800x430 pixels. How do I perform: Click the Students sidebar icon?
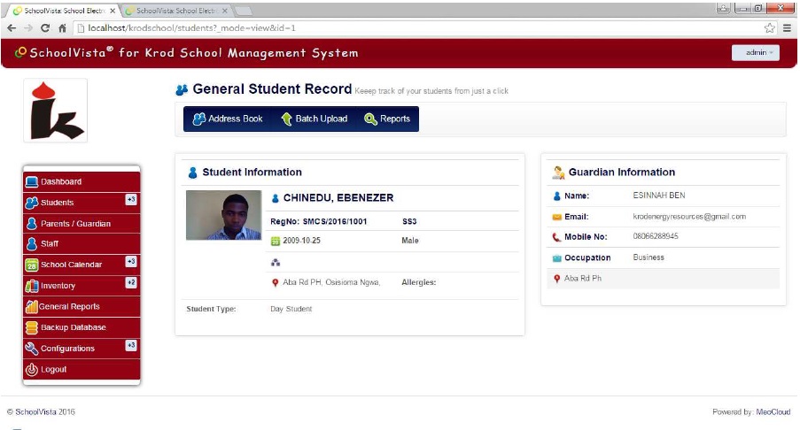pyautogui.click(x=32, y=203)
